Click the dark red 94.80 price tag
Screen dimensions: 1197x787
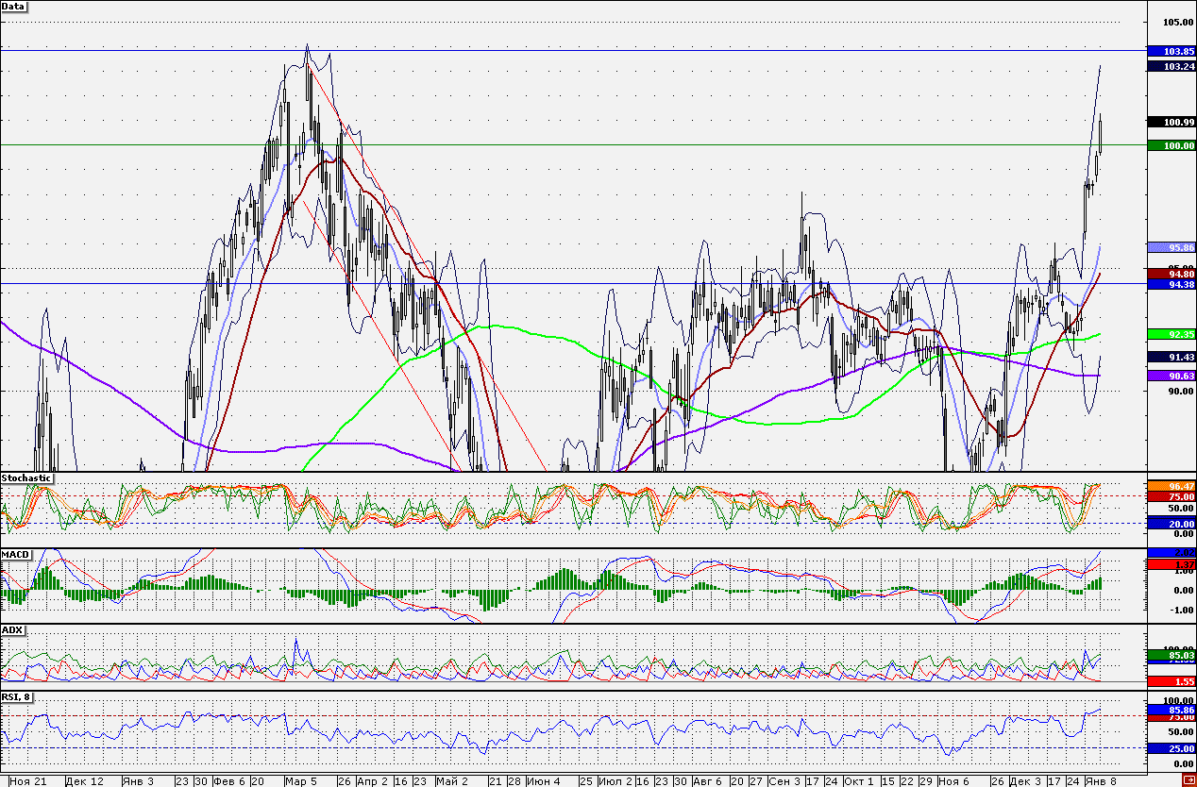tap(1171, 276)
